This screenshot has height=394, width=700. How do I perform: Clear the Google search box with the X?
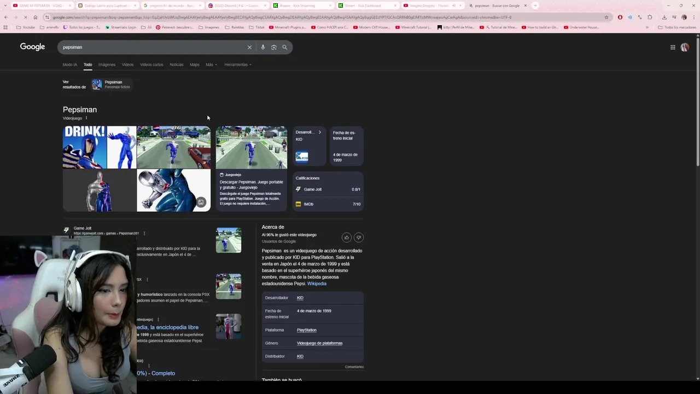pyautogui.click(x=249, y=47)
